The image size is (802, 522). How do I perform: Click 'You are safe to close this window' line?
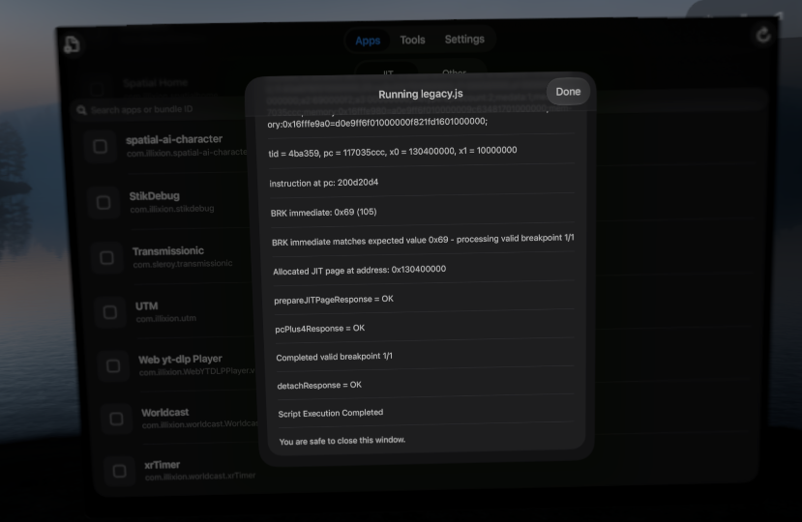342,441
